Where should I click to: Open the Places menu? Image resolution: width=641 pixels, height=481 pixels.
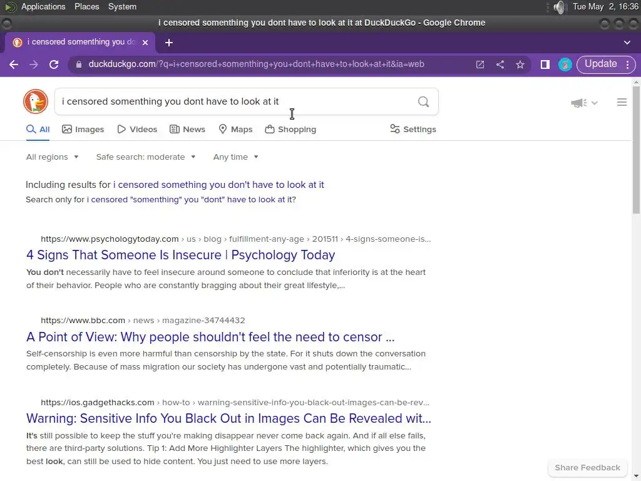point(86,6)
